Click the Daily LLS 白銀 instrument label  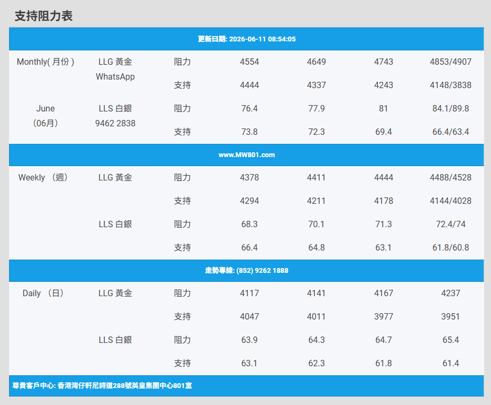pyautogui.click(x=115, y=340)
